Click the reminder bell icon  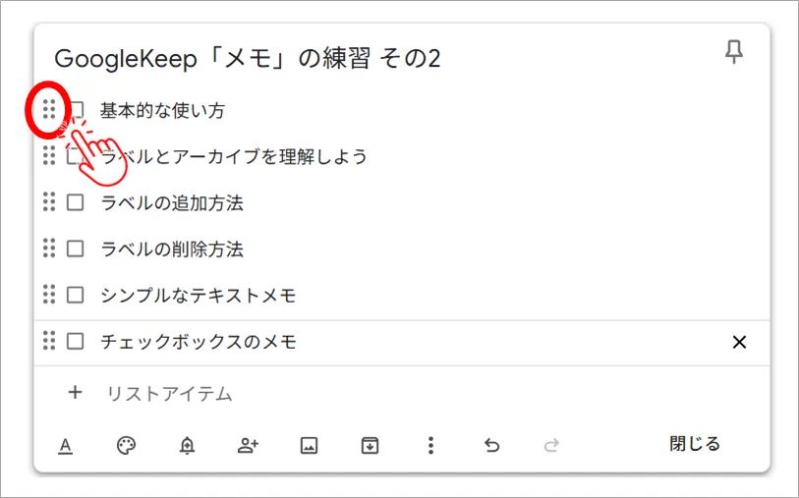click(x=187, y=446)
